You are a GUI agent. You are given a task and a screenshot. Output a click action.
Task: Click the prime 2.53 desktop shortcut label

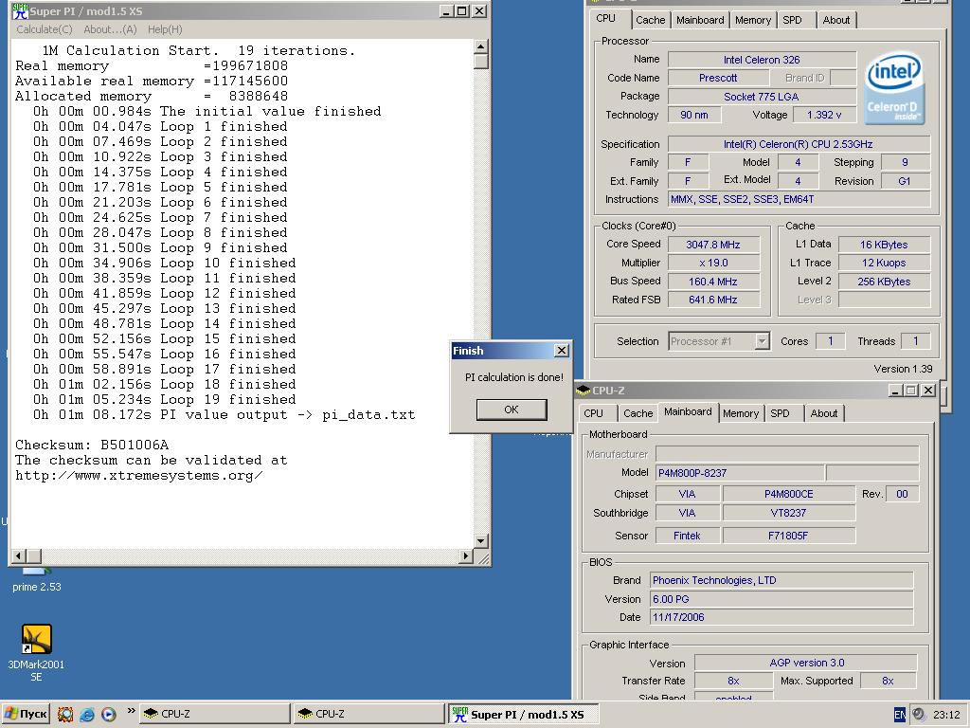click(x=37, y=587)
